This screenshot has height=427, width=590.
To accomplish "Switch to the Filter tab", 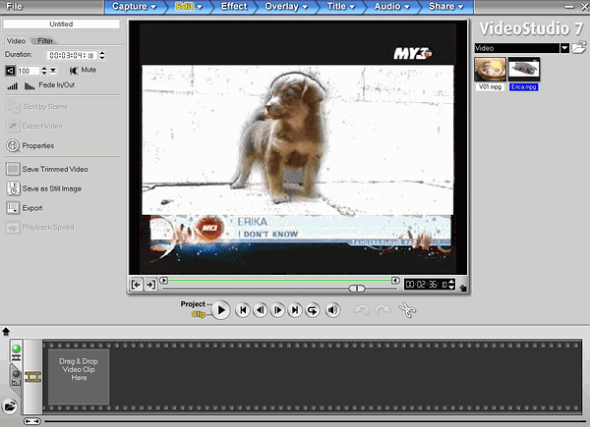I will [x=45, y=40].
